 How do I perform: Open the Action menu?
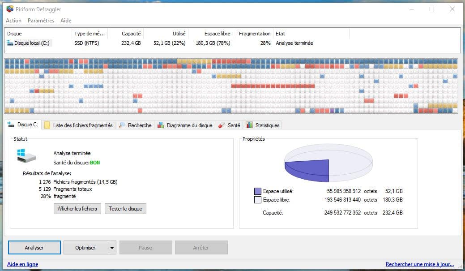coord(13,21)
